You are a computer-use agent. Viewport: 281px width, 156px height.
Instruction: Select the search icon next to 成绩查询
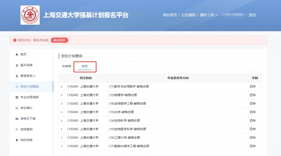click(x=17, y=129)
